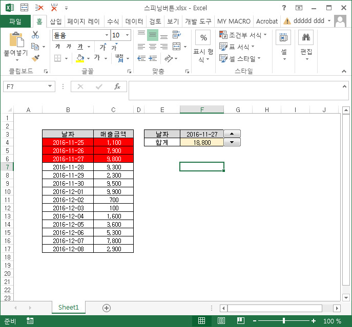Collapse the ribbon
Image resolution: width=352 pixels, height=327 pixels.
click(x=344, y=71)
